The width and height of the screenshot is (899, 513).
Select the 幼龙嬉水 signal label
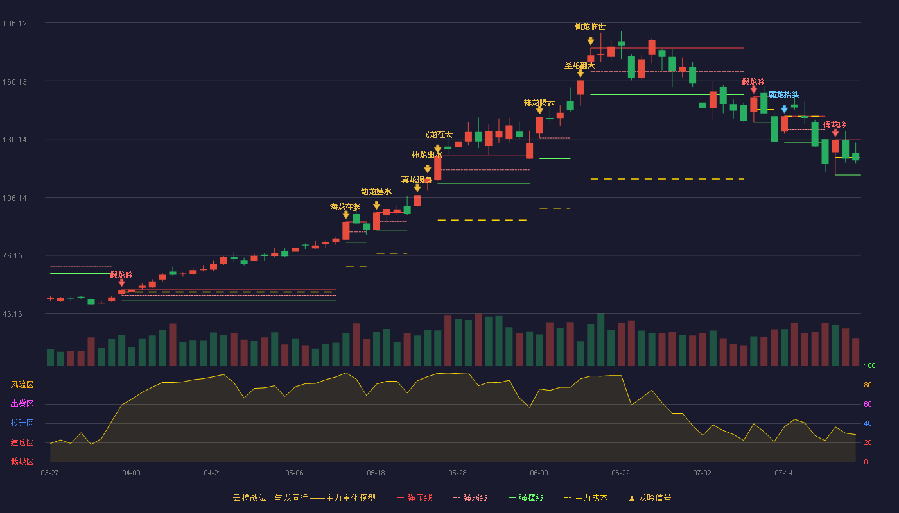tap(376, 192)
